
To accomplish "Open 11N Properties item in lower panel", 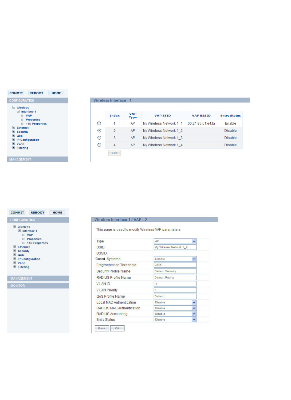I will point(37,243).
